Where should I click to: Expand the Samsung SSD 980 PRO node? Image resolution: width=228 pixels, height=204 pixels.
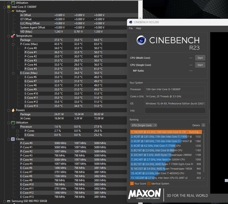coord(4,201)
